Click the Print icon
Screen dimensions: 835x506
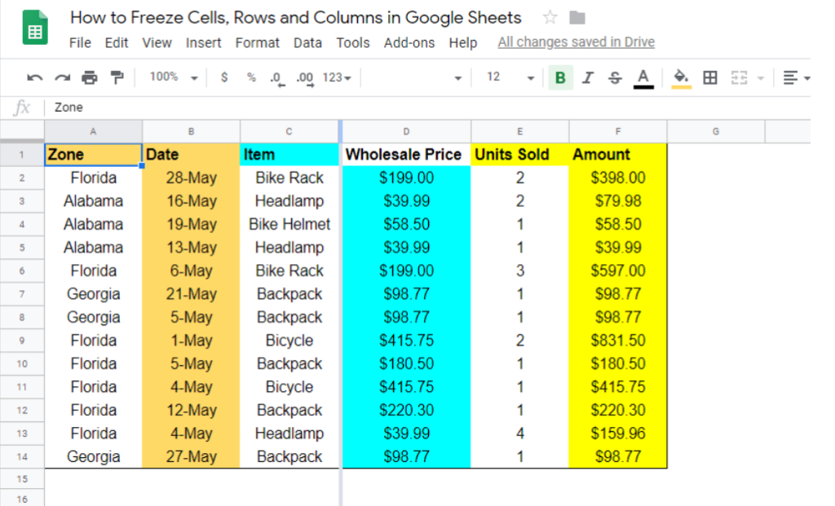(x=90, y=77)
